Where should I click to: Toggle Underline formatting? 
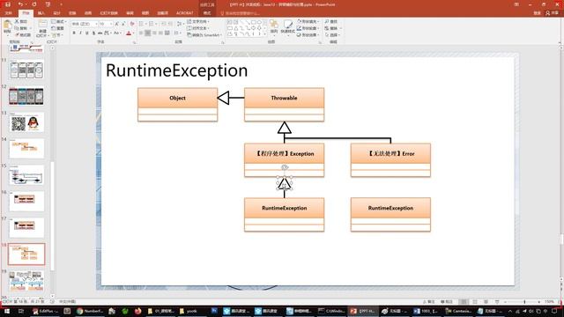pyautogui.click(x=87, y=33)
